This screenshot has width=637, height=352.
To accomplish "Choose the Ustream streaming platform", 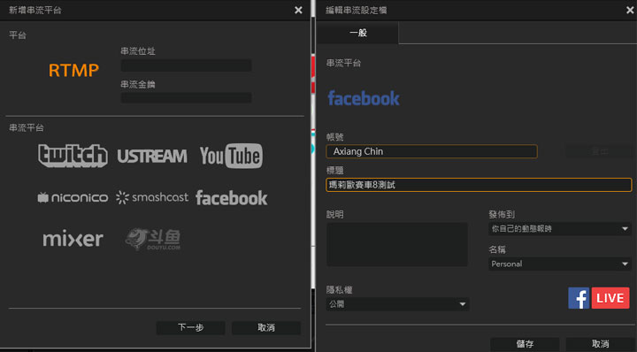I will [x=152, y=156].
